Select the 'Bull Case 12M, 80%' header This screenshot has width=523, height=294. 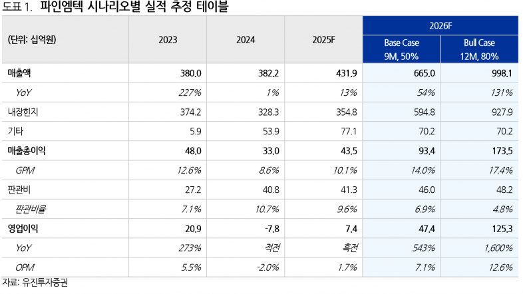click(479, 49)
